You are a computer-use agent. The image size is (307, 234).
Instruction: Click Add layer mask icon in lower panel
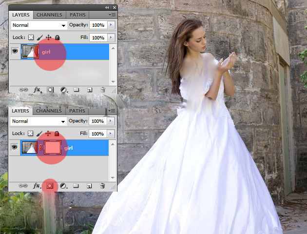[50, 186]
